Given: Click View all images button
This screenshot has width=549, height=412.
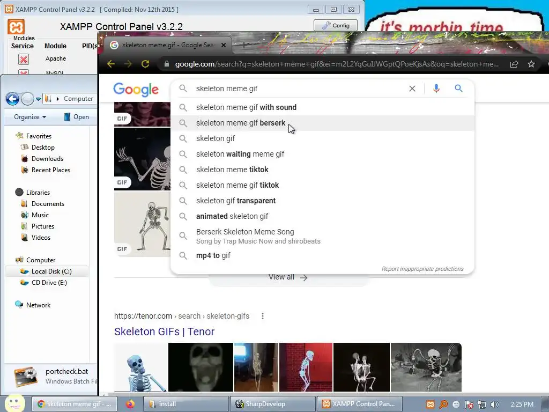Looking at the screenshot, I should point(288,277).
